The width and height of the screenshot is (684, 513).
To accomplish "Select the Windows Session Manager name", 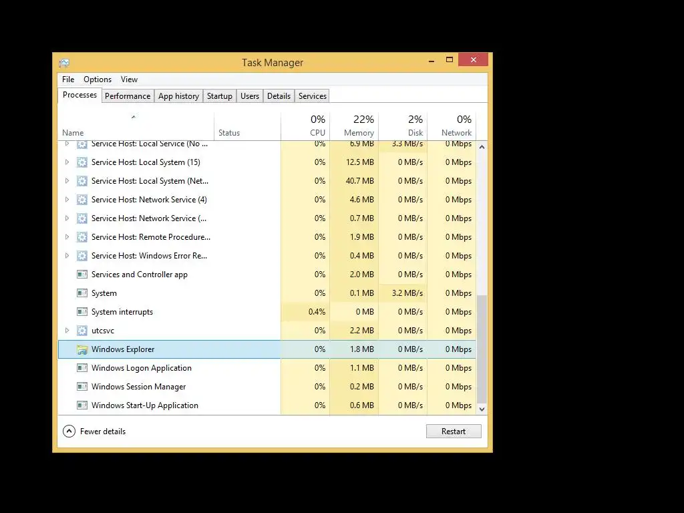I will click(x=139, y=387).
